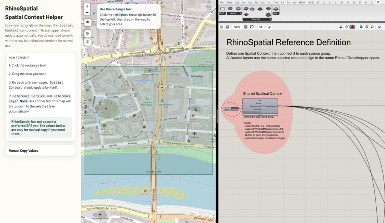This screenshot has height=223, width=385.
Task: Click 'Alte Brücke' label on the map
Action: click(153, 172)
